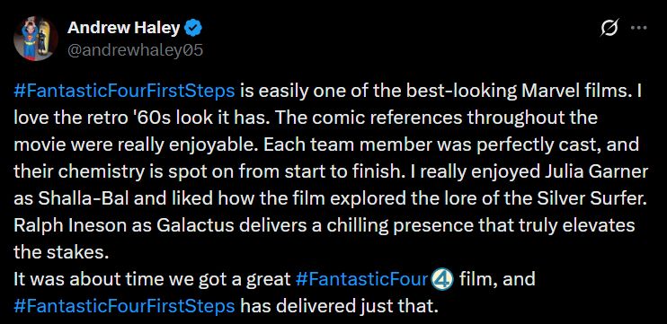Open the Andrew Haley display name link
667x324 pixels.
pos(124,29)
